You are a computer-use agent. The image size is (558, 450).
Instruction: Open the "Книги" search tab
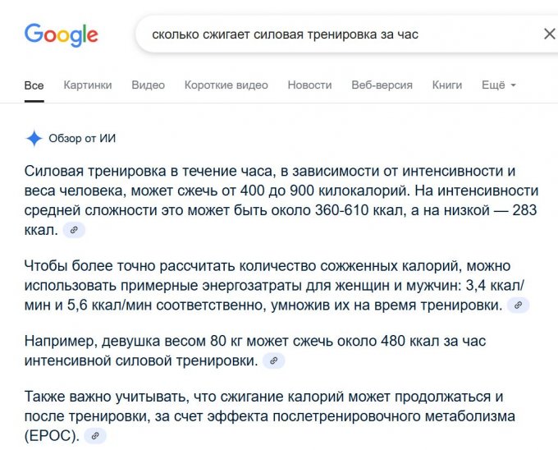[x=447, y=85]
